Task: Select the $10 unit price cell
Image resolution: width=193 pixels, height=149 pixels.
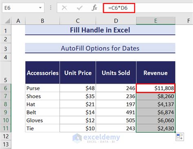Action: coord(78,128)
